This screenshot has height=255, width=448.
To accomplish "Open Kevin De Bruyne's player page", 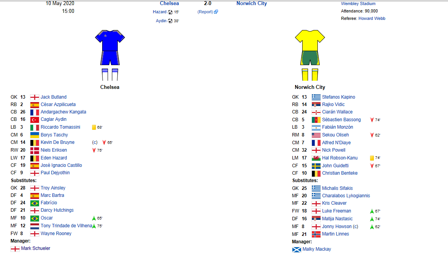I will (57, 142).
